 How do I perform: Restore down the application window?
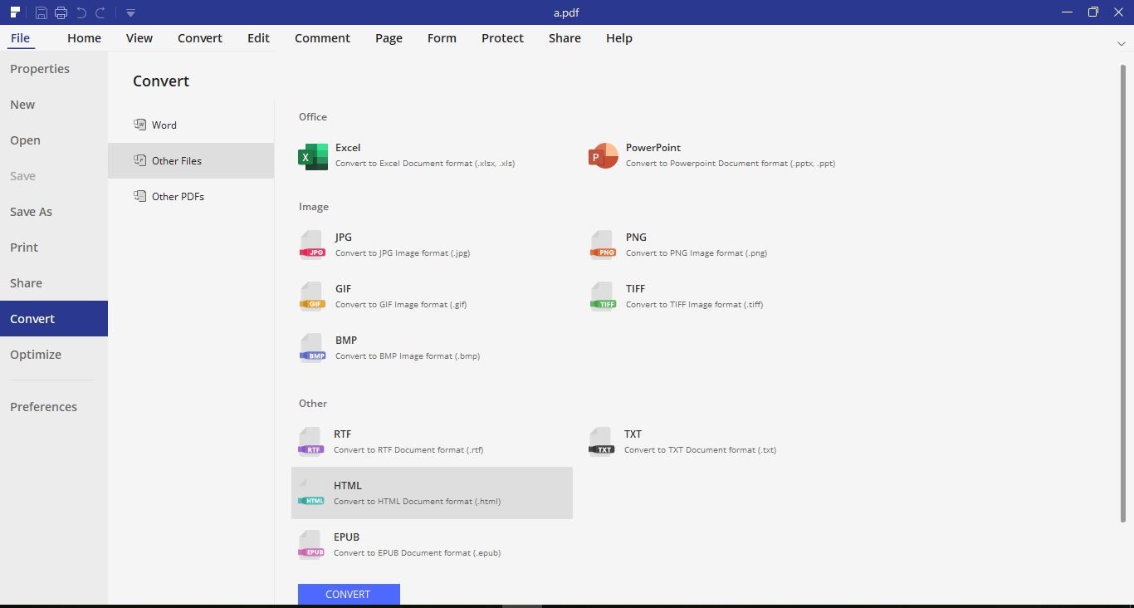pos(1092,12)
